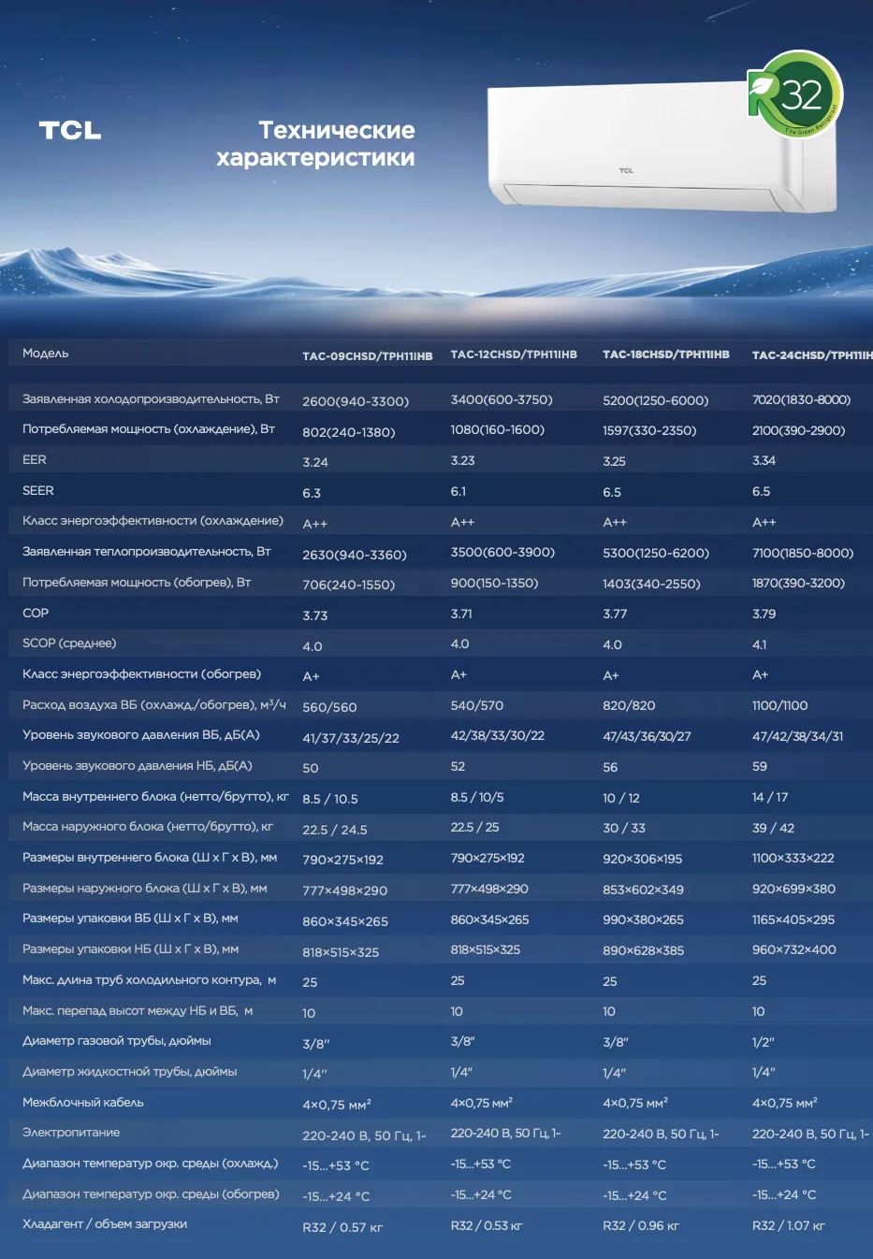Click the packaging size '990×380×265'
This screenshot has height=1259, width=873.
coord(643,920)
